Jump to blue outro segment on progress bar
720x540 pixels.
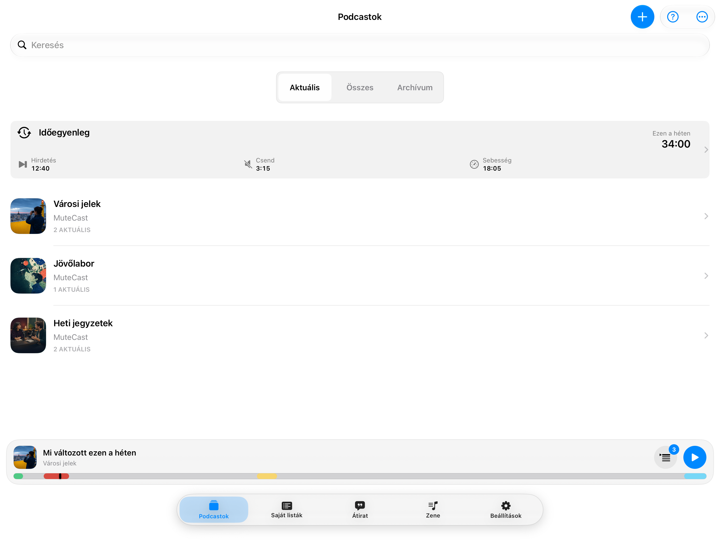695,476
